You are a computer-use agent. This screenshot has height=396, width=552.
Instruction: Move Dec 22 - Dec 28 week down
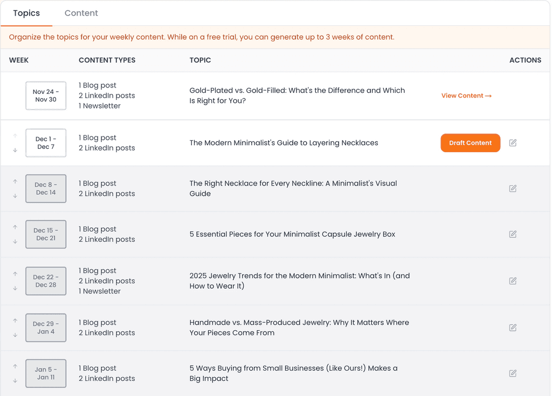click(x=15, y=288)
